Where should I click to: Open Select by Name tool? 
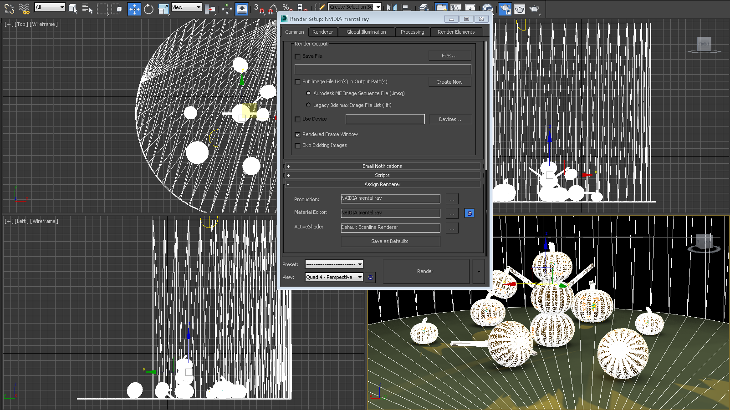tap(87, 8)
